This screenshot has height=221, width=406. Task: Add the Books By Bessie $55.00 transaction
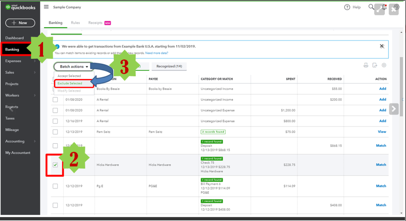382,89
